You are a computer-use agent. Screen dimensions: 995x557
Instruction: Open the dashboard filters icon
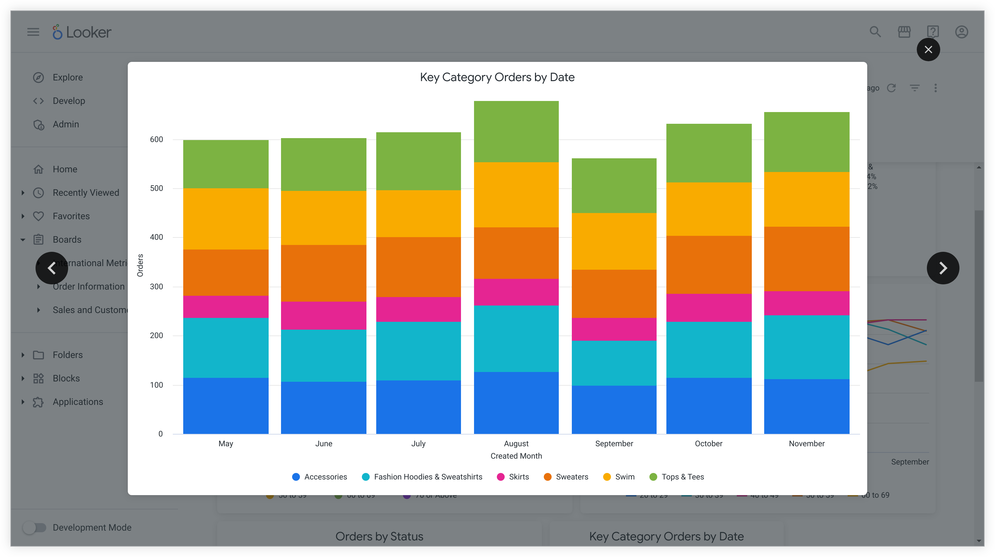coord(915,88)
